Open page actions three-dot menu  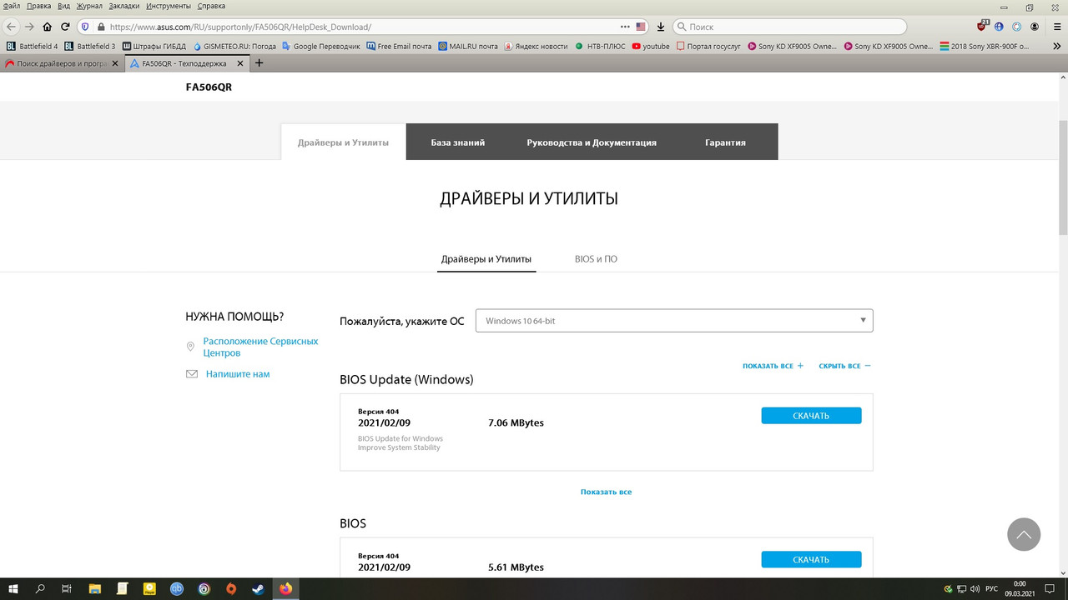[x=626, y=27]
